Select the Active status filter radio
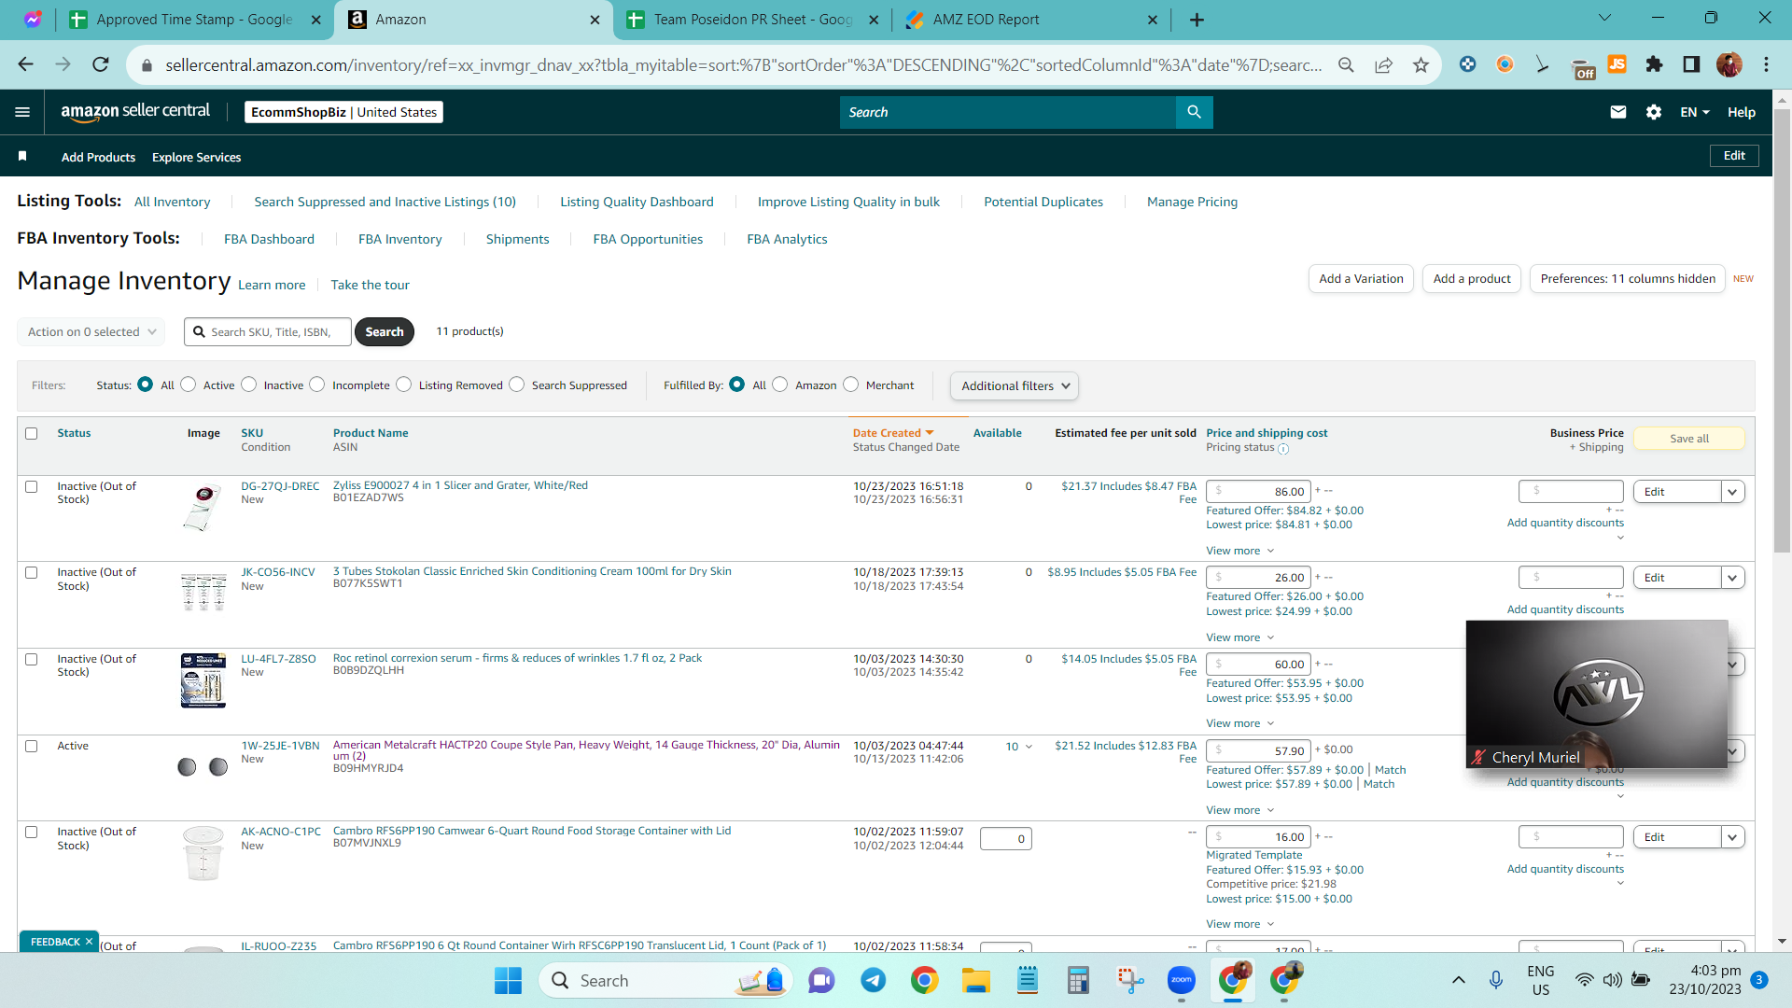 coord(189,385)
